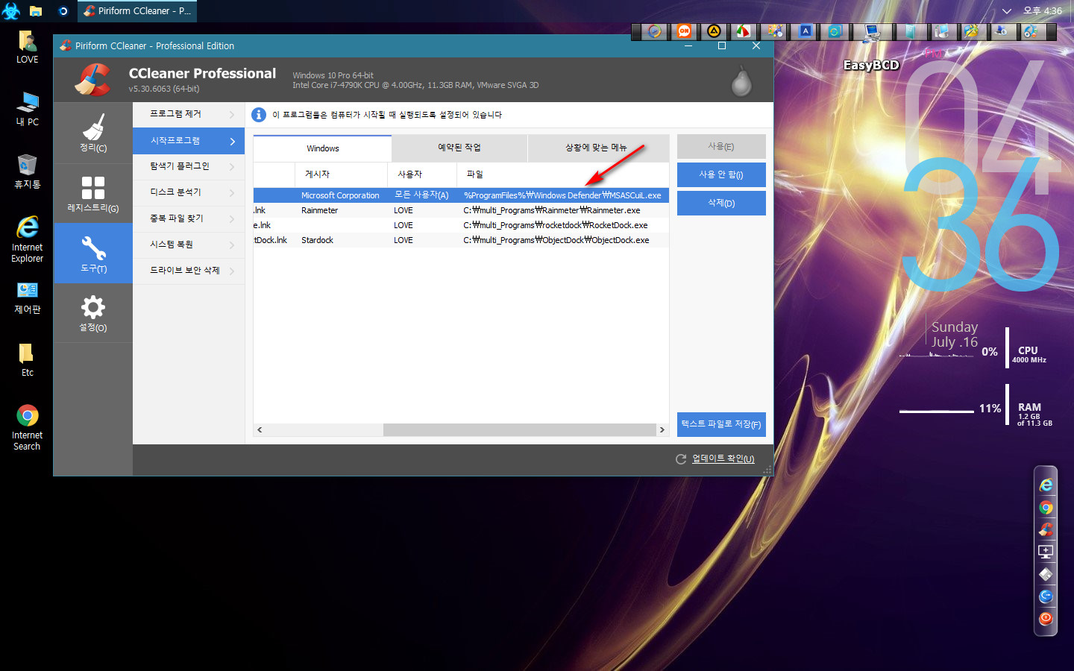Click the Piriform pear icon in header
The image size is (1074, 671).
[x=741, y=81]
